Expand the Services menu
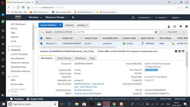The height and width of the screenshot is (107, 190). click(x=35, y=17)
